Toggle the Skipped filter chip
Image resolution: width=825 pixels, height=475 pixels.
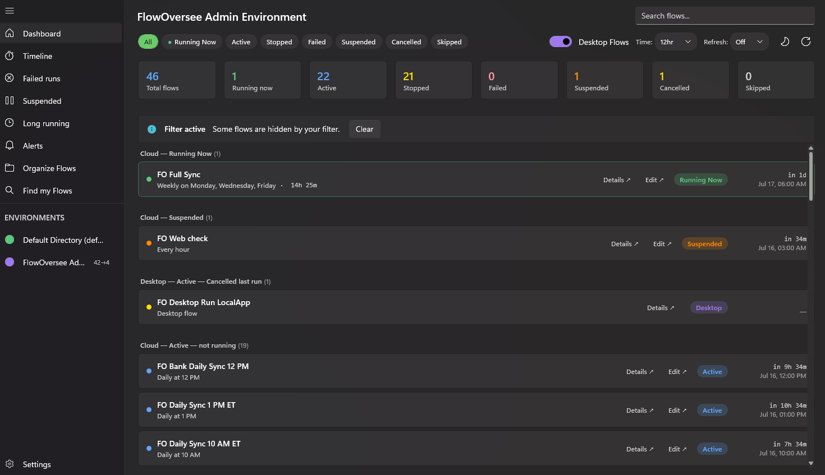click(450, 42)
